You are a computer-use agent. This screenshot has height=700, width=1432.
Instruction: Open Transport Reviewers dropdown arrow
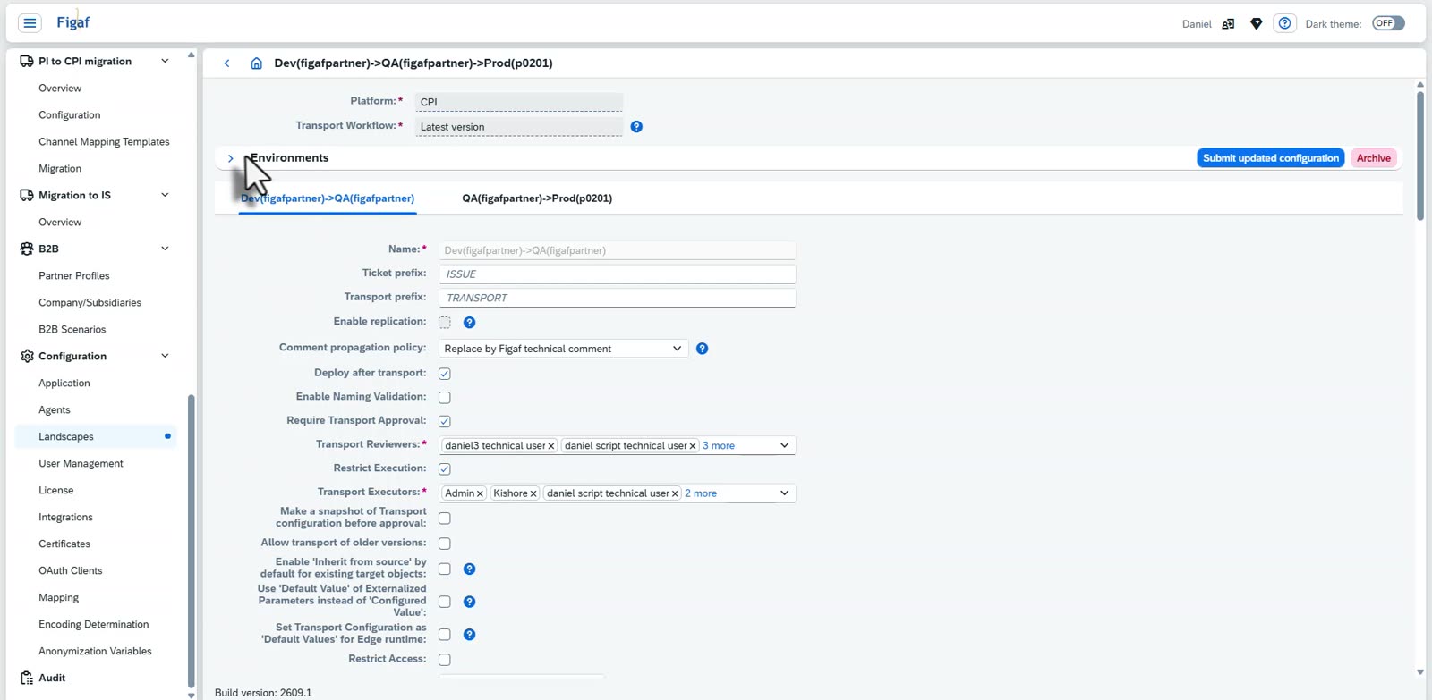tap(785, 445)
